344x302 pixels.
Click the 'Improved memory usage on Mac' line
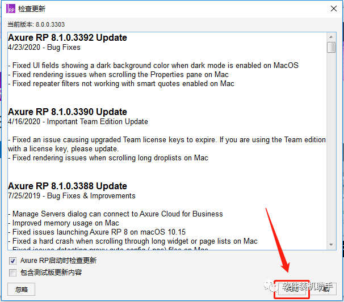tap(64, 223)
